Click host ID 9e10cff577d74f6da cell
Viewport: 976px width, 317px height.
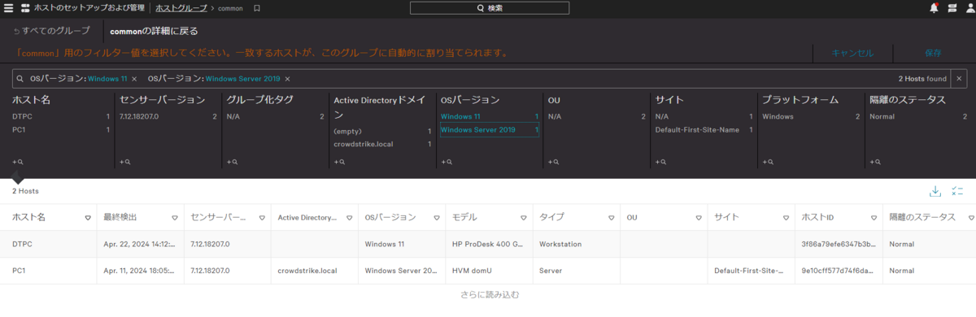(838, 271)
